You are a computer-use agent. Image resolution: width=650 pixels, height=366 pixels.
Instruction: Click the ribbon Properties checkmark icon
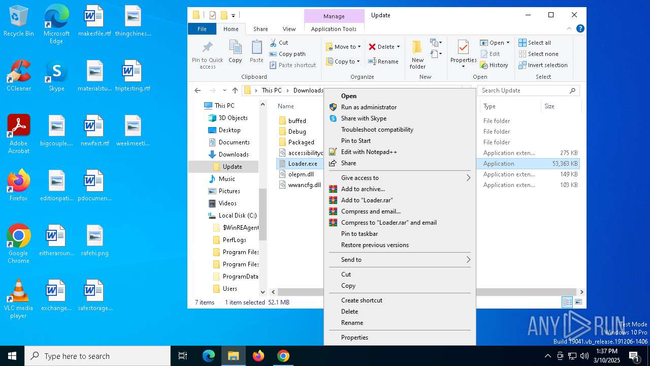click(463, 48)
